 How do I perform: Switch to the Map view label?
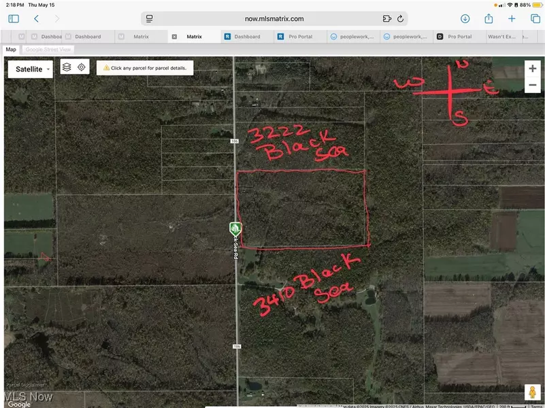pyautogui.click(x=10, y=49)
